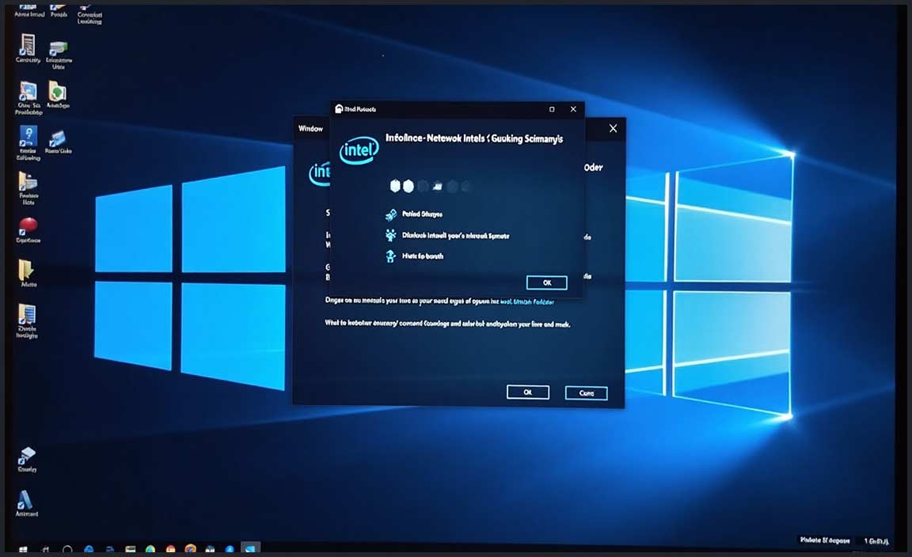Image resolution: width=912 pixels, height=557 pixels.
Task: Click the clock at the taskbar's far right
Action: click(x=876, y=541)
